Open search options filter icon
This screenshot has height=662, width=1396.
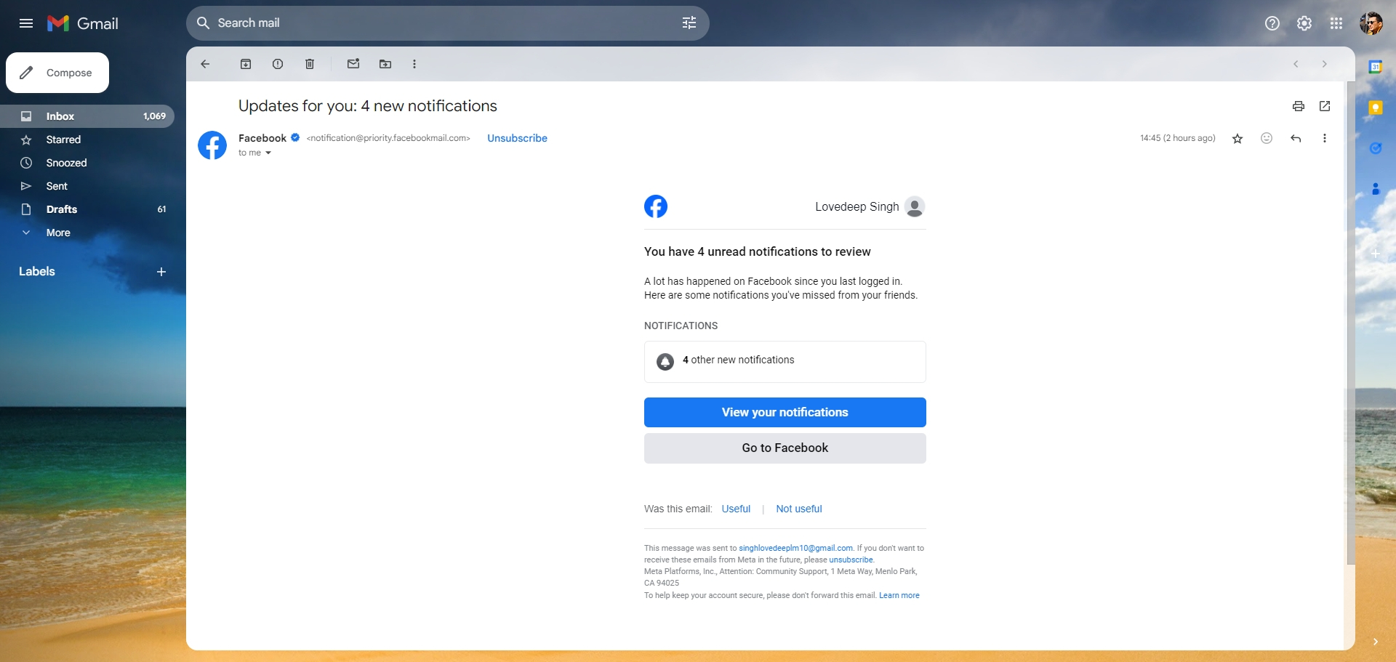click(x=689, y=23)
